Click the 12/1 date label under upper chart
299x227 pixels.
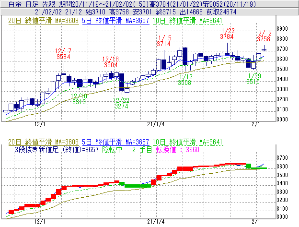[40, 124]
